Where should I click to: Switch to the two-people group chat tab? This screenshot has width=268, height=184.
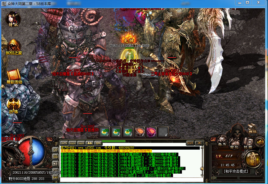tap(90, 143)
